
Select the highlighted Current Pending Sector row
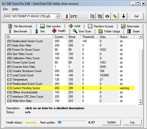click(71, 88)
